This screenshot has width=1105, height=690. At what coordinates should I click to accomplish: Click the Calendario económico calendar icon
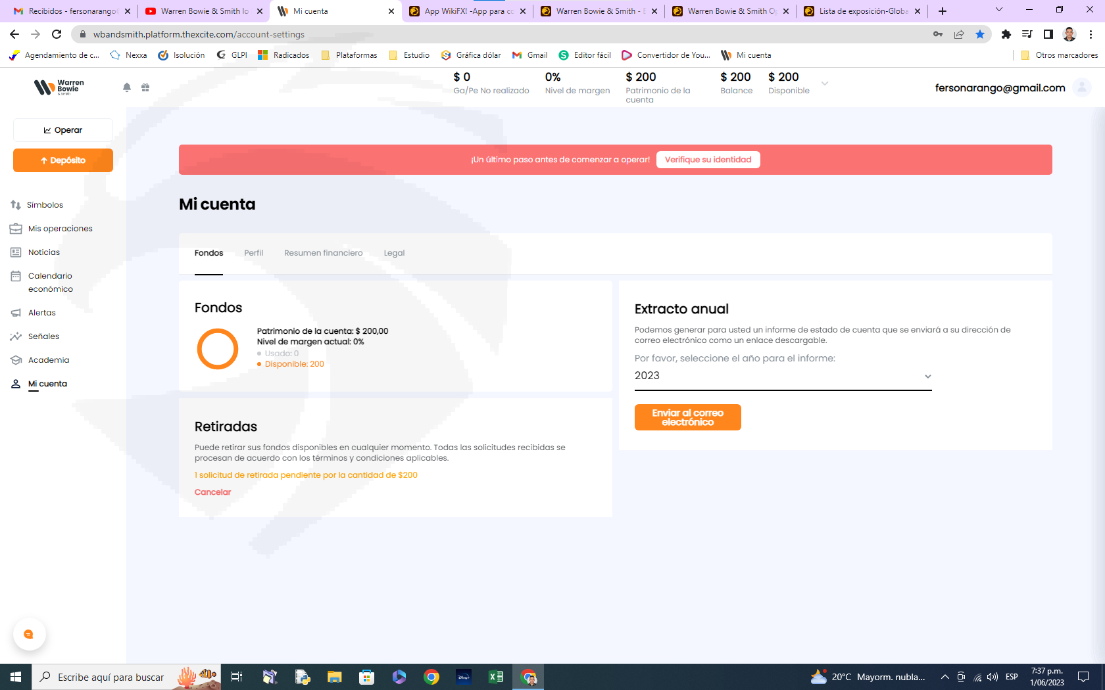pyautogui.click(x=16, y=276)
